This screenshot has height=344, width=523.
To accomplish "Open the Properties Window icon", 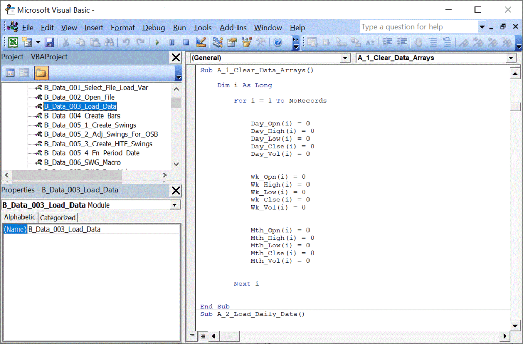I will [x=232, y=42].
